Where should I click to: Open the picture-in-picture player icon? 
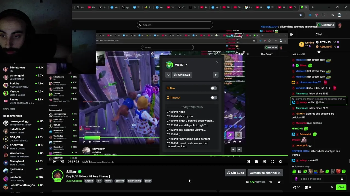coord(248,161)
